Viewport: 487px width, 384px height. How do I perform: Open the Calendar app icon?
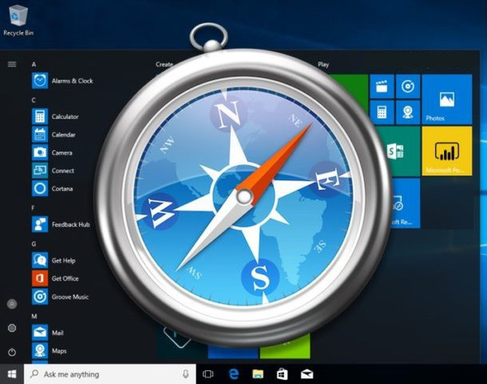(40, 135)
